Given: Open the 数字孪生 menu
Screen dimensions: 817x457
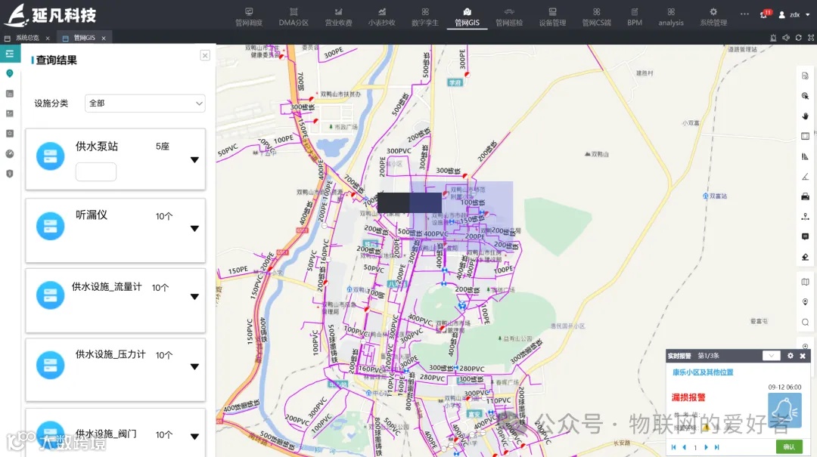Looking at the screenshot, I should (424, 17).
